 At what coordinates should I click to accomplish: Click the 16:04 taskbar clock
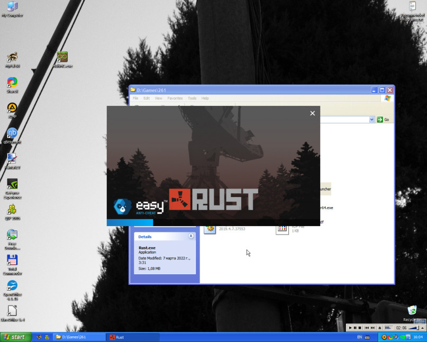pyautogui.click(x=418, y=337)
